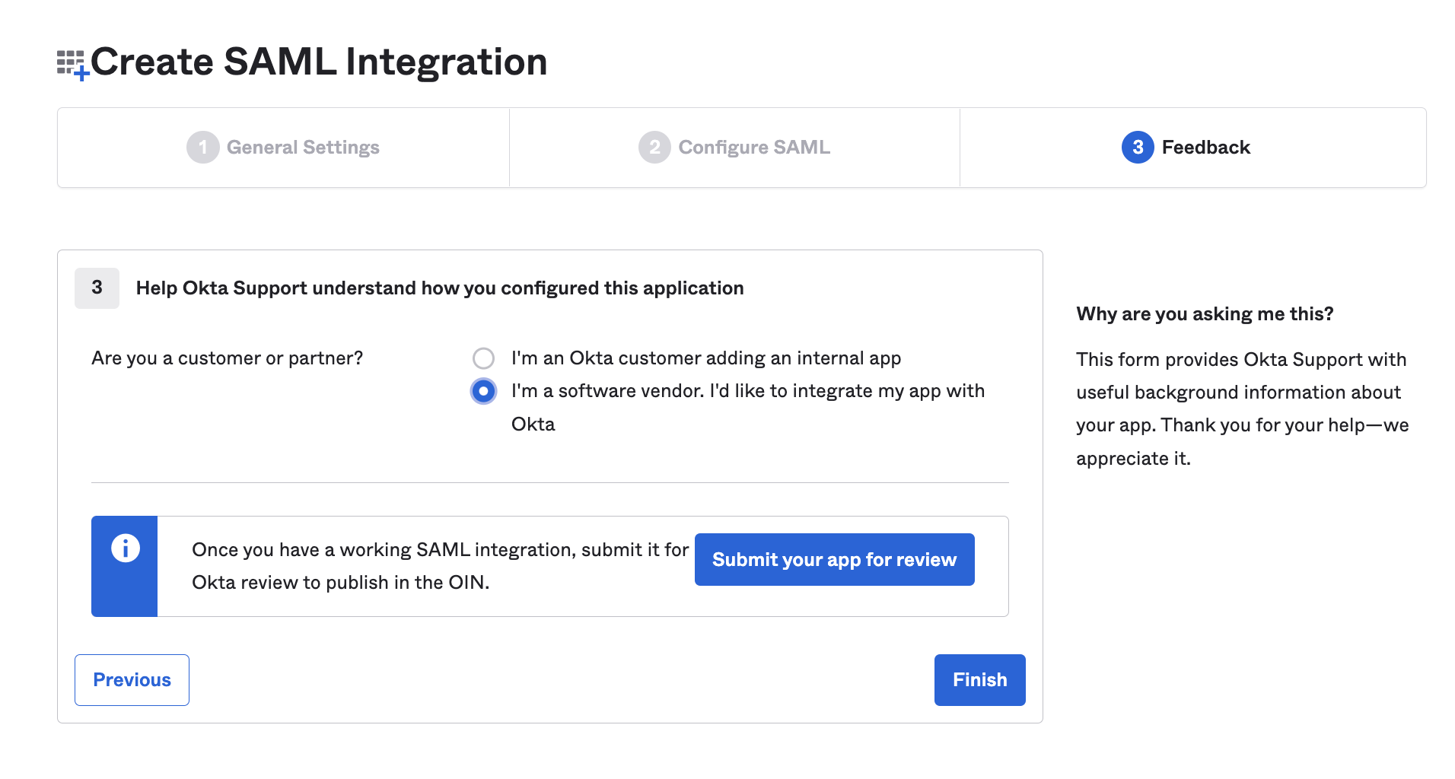The width and height of the screenshot is (1455, 779).
Task: Click the 'Help Okta Support understand' section title
Action: tap(440, 288)
